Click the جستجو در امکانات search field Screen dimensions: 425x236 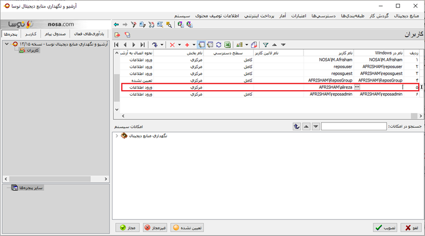coord(354,126)
